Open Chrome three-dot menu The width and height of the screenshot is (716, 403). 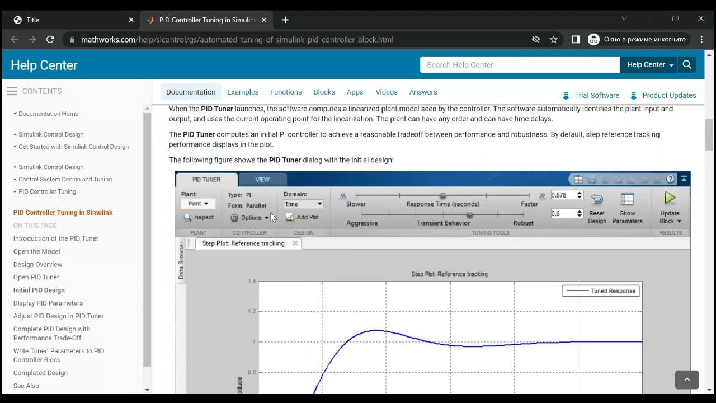click(x=701, y=39)
